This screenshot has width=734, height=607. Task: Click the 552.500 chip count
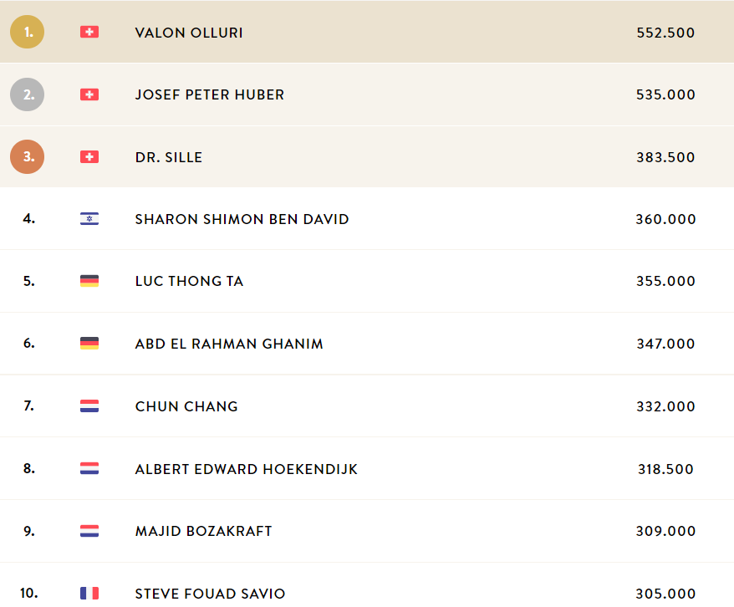[x=665, y=33]
